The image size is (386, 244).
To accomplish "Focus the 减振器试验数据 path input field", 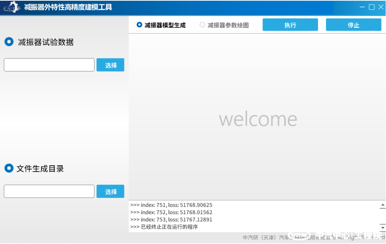I will [49, 65].
